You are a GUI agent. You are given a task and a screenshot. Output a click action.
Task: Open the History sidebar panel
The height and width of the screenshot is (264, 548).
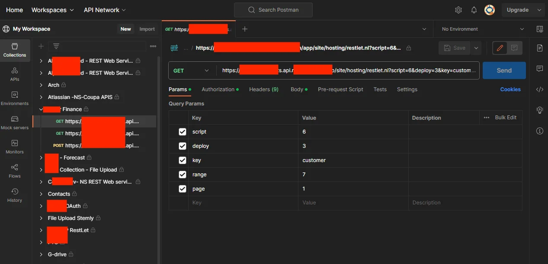[15, 195]
